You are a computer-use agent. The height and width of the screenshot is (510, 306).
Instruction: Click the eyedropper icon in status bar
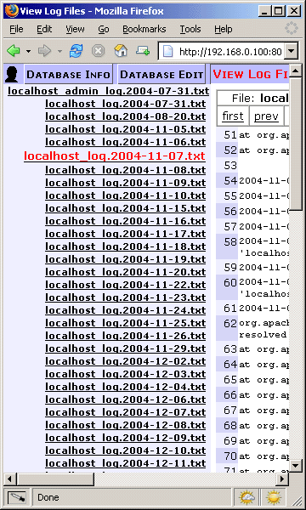point(16,497)
